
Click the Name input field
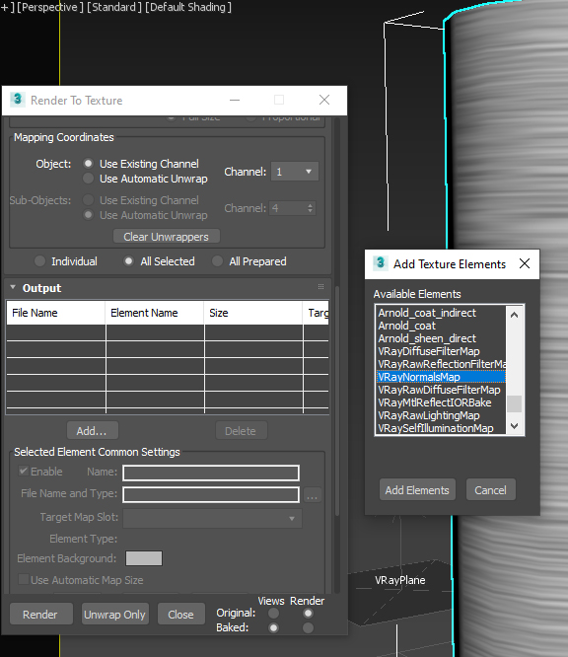click(x=211, y=473)
